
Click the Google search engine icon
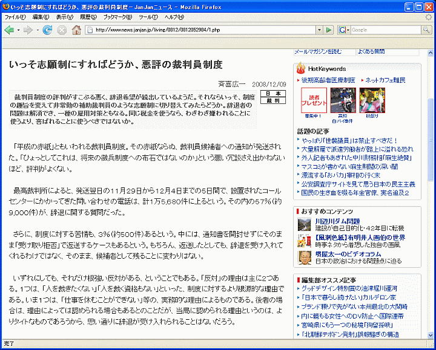(343, 30)
